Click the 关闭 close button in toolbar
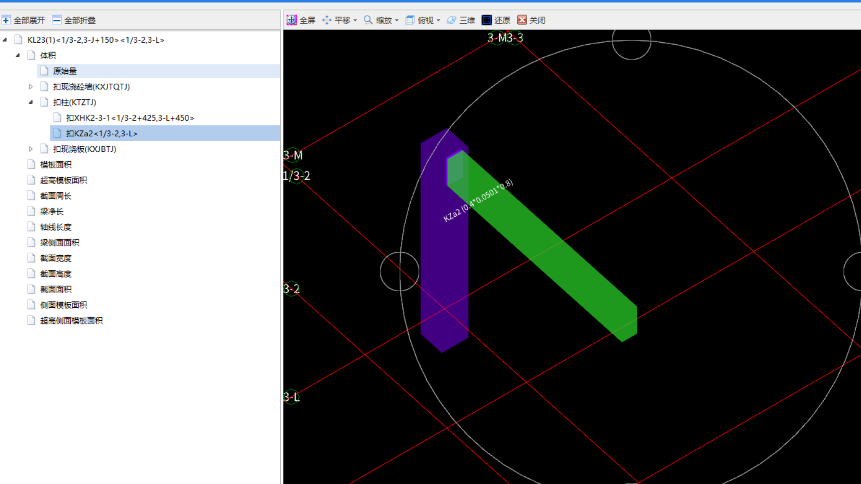This screenshot has height=484, width=861. [x=531, y=20]
